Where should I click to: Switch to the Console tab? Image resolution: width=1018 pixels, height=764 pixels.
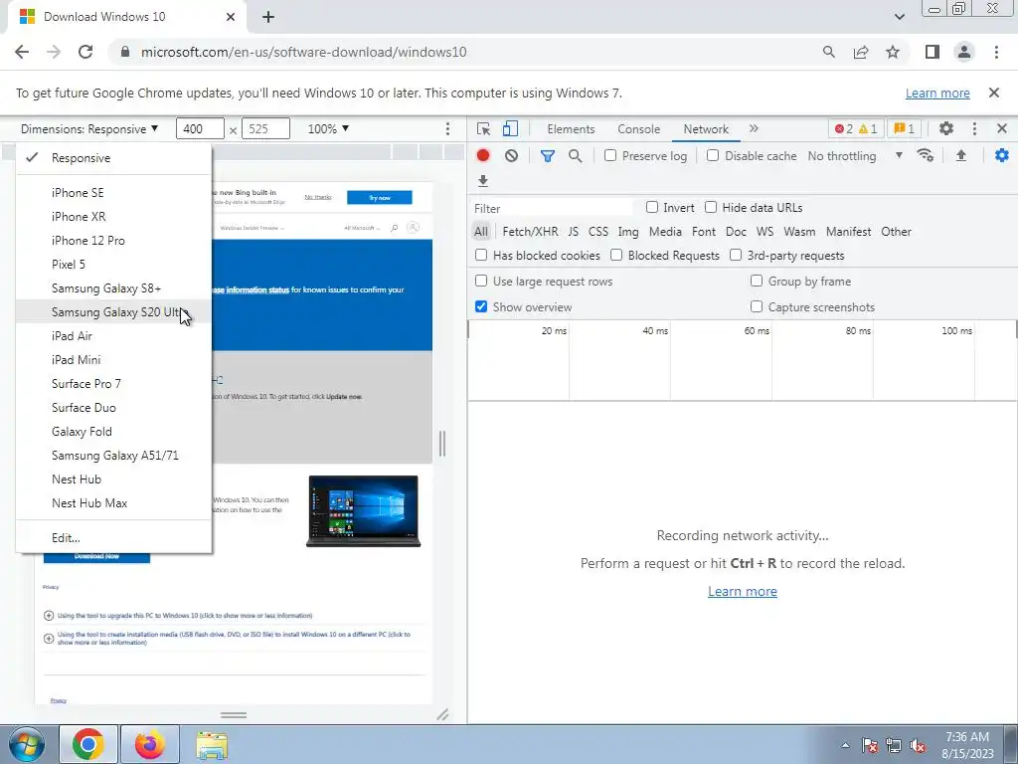[x=639, y=128]
